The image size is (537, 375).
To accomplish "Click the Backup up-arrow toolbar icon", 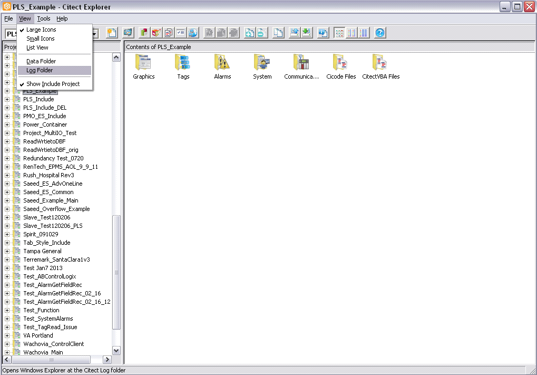I will pyautogui.click(x=295, y=33).
